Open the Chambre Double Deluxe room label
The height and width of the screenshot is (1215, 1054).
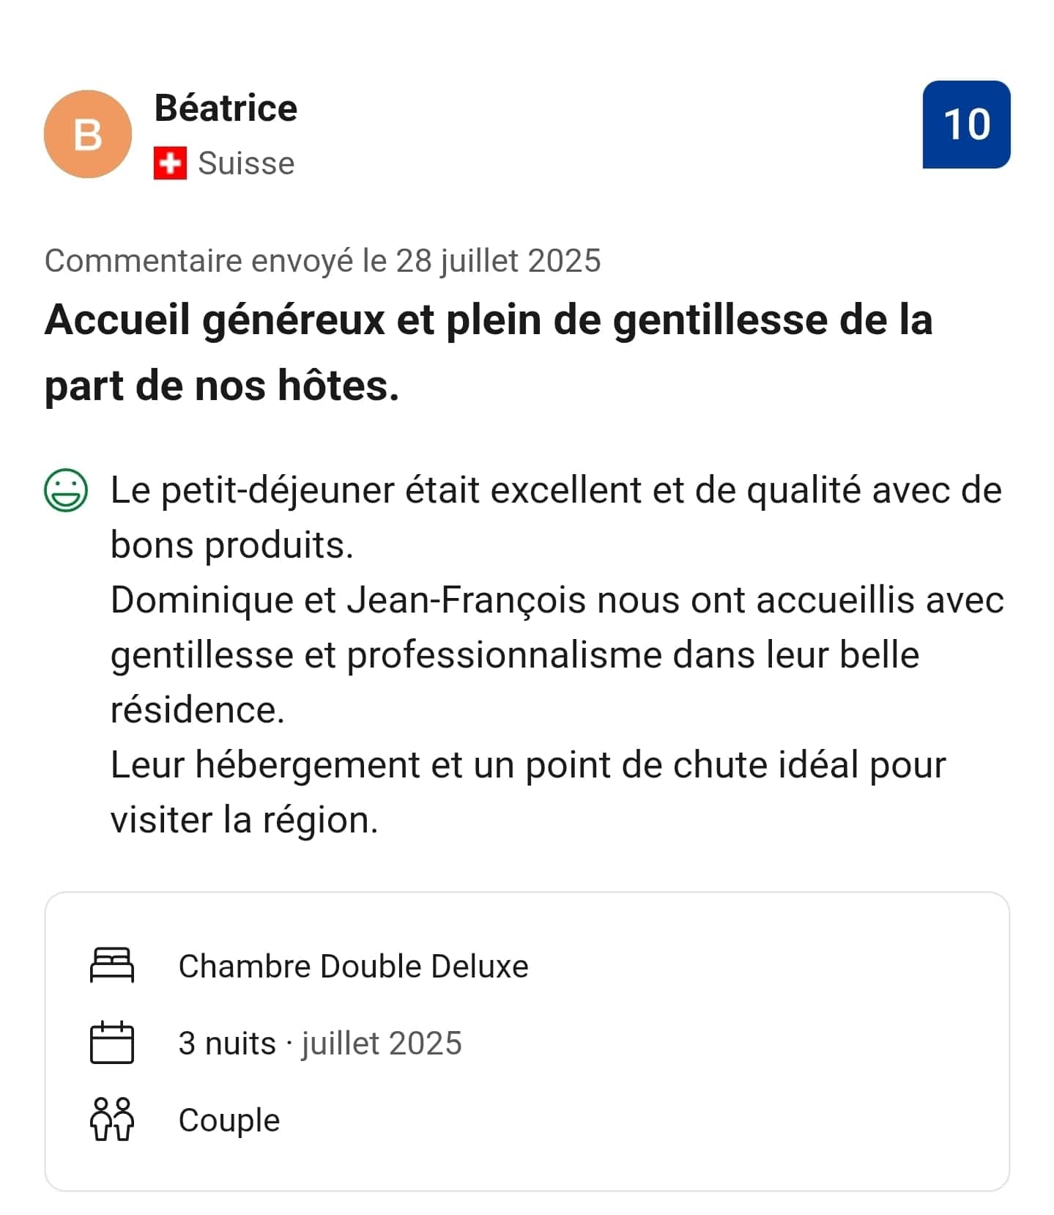click(x=353, y=967)
